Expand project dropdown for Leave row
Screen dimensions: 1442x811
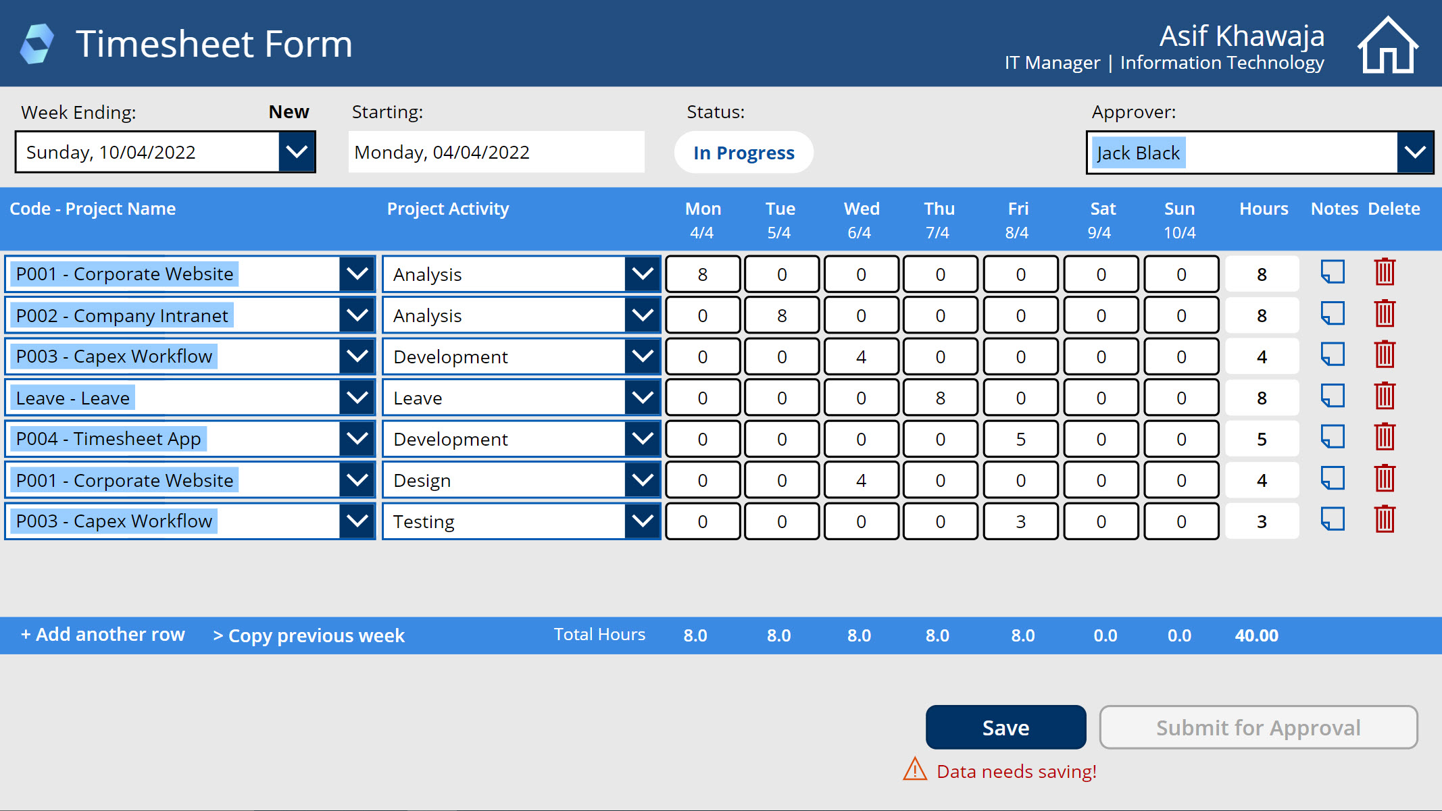(357, 397)
